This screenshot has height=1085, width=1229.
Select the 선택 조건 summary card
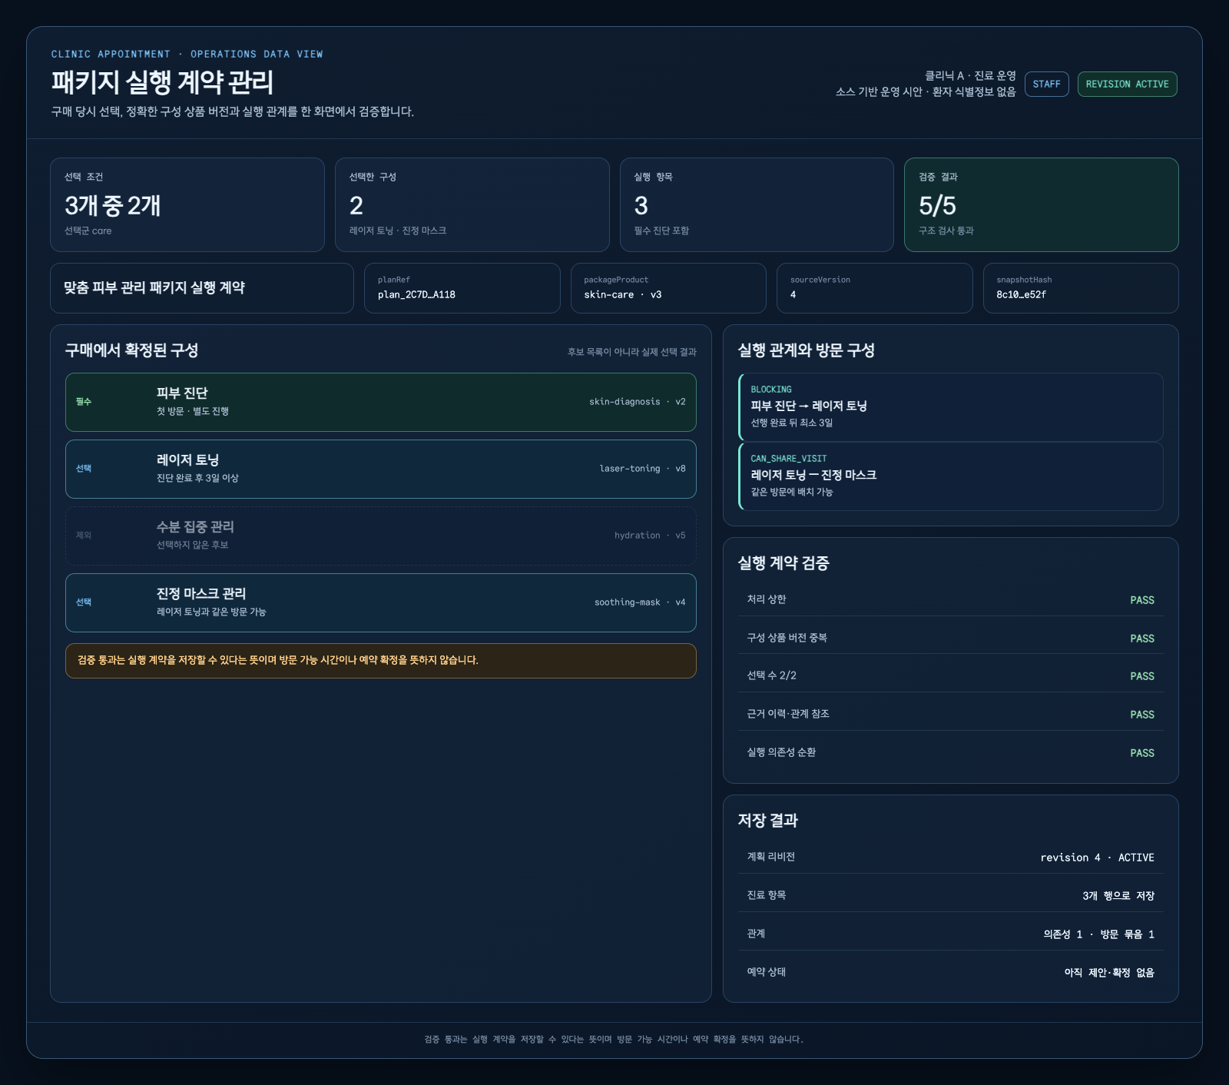[x=187, y=204]
